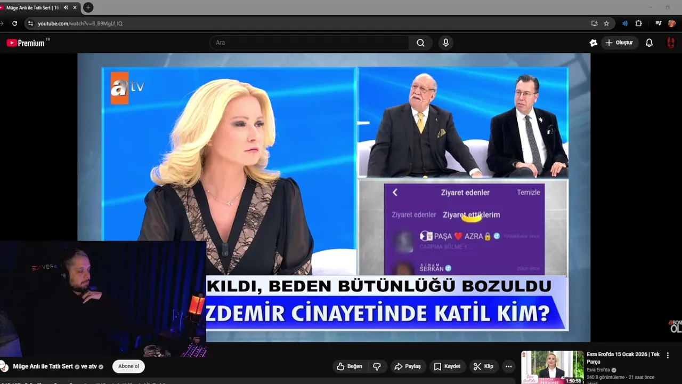
Task: View site information icon in address bar
Action: [x=30, y=23]
